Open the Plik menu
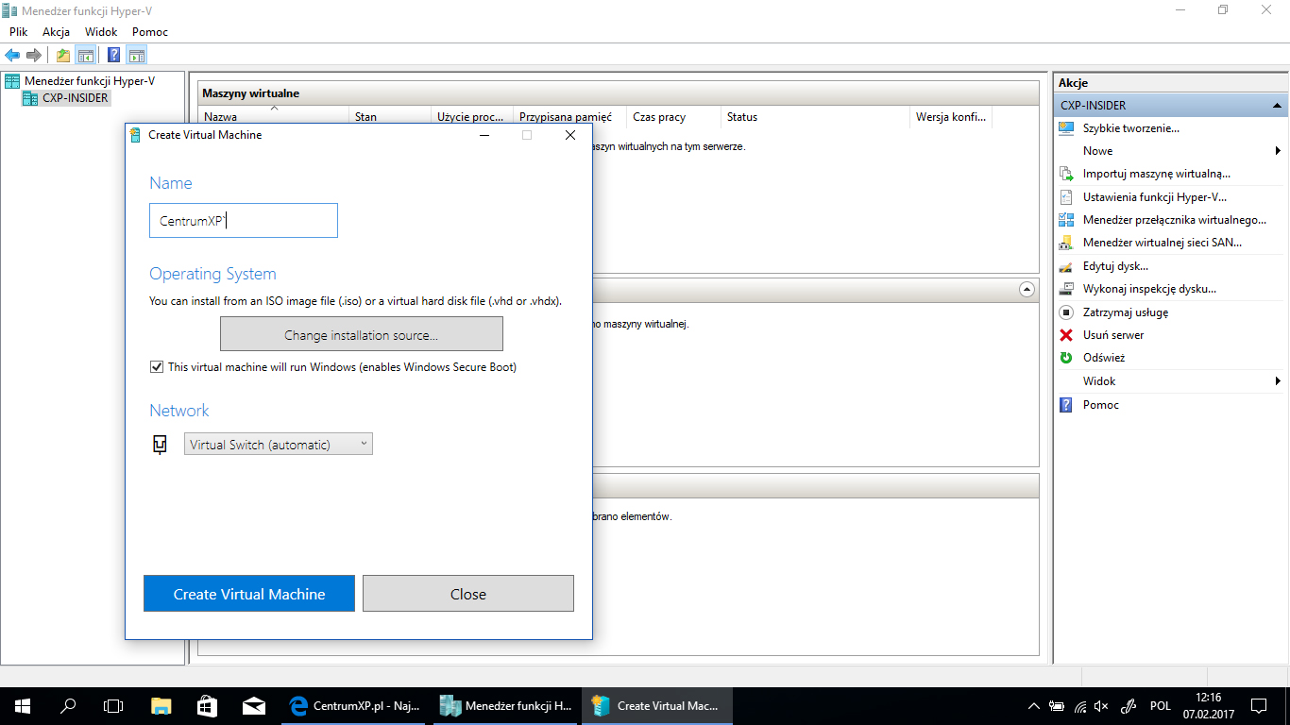The height and width of the screenshot is (725, 1290). pyautogui.click(x=19, y=31)
